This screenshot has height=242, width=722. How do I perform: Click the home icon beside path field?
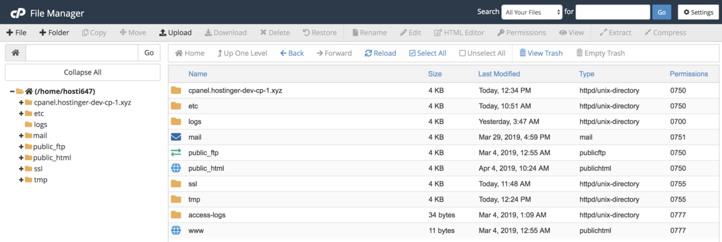[16, 53]
